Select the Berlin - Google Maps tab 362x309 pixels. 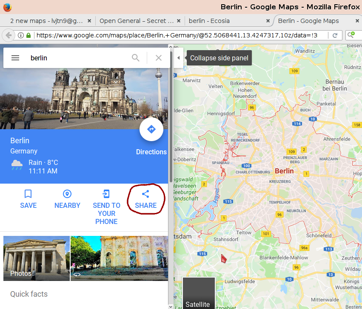(308, 21)
